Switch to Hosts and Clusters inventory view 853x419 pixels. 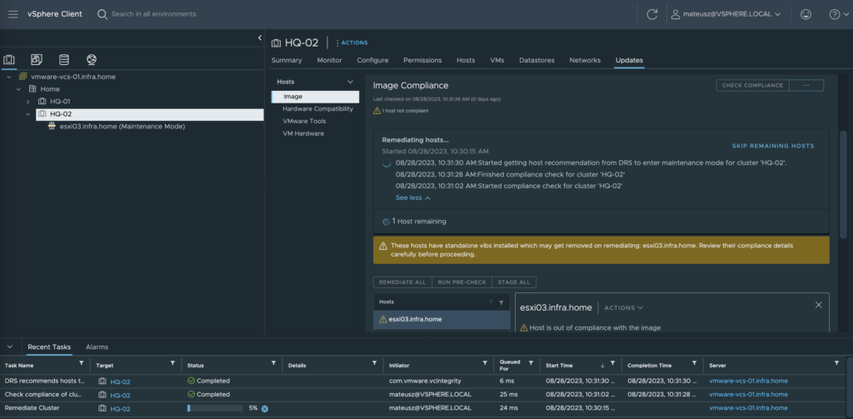click(8, 59)
